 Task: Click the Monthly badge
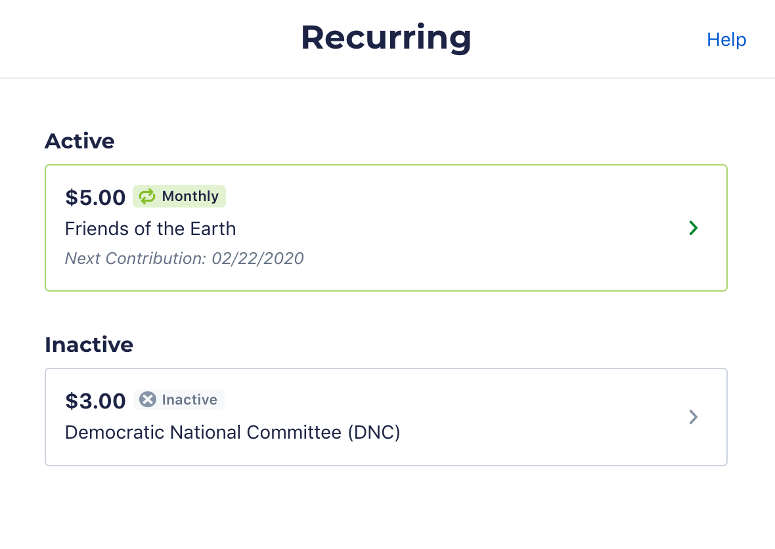179,196
